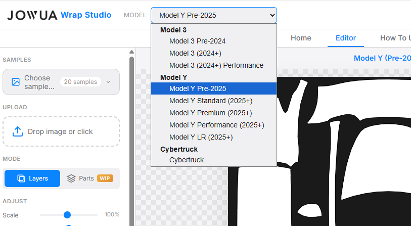Pick Model Y Standard (2025+)
Screen dimensions: 411x226
(x=211, y=101)
